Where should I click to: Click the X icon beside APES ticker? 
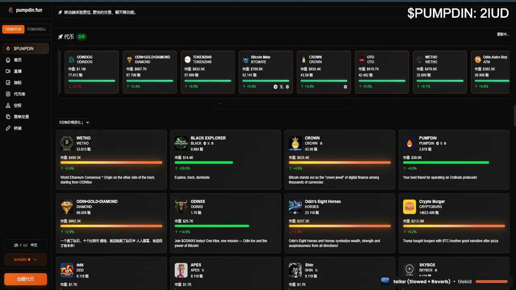tap(203, 270)
